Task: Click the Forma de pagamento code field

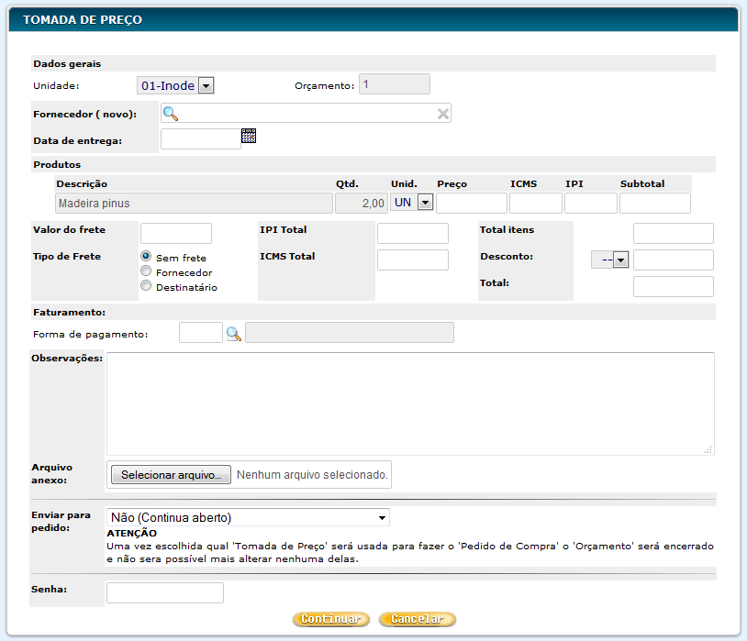Action: (200, 333)
